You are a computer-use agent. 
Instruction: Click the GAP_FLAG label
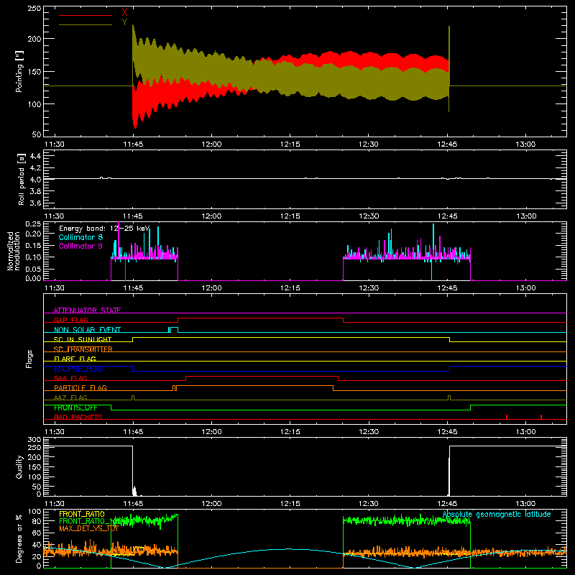tap(70, 320)
